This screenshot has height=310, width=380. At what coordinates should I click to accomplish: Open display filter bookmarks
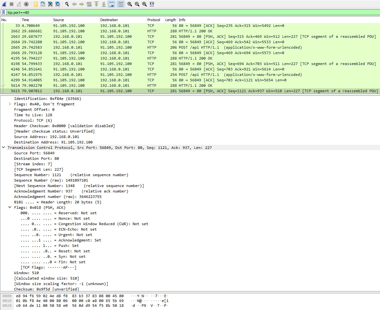point(4,12)
